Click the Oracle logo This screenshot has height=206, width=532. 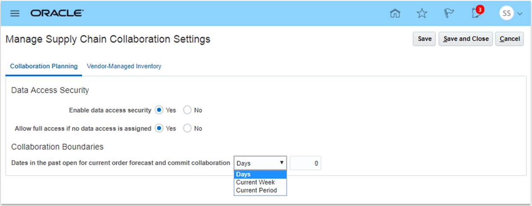57,13
